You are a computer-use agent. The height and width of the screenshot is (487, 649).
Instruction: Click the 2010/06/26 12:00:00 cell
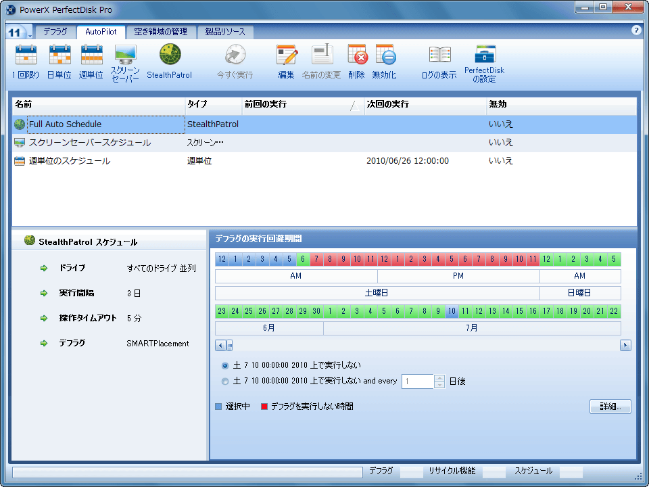click(407, 161)
